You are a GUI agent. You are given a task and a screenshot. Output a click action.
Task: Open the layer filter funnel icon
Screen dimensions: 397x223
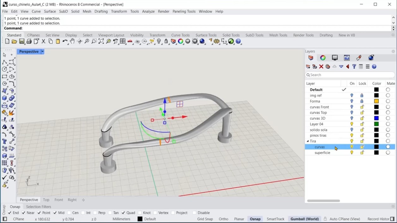(354, 67)
